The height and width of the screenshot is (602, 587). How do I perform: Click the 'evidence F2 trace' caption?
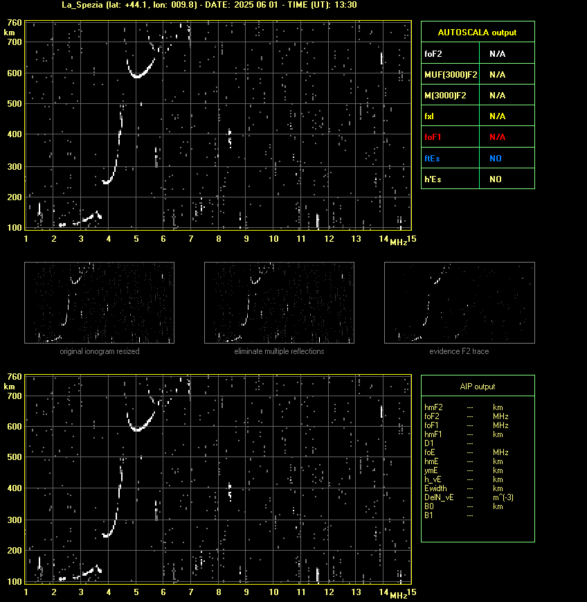click(459, 351)
